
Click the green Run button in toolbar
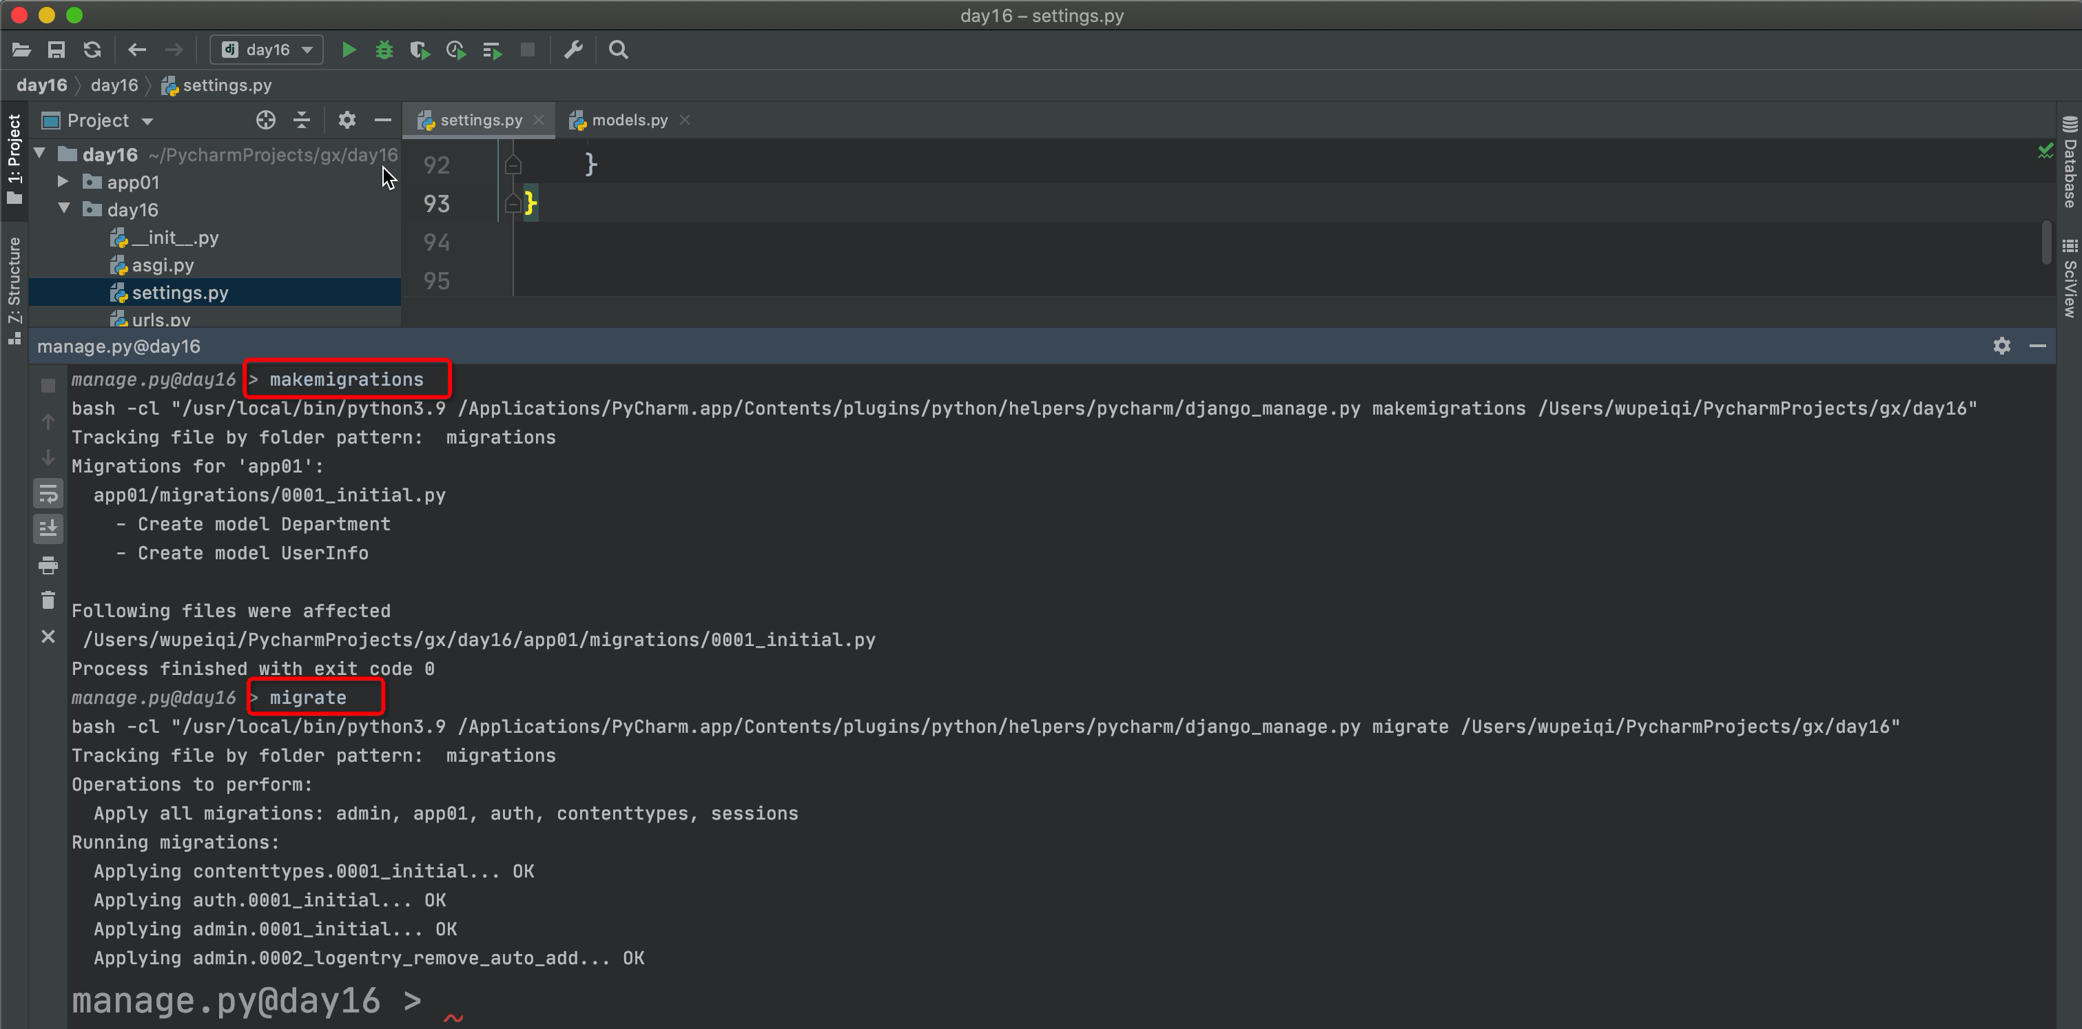(x=349, y=50)
